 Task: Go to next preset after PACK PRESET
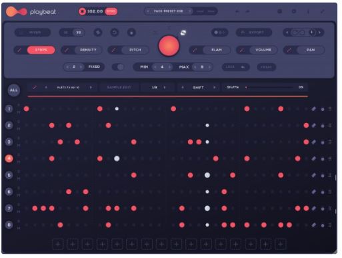(x=190, y=11)
